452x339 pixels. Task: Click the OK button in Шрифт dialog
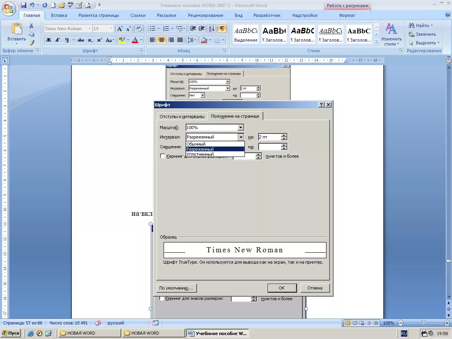(282, 288)
